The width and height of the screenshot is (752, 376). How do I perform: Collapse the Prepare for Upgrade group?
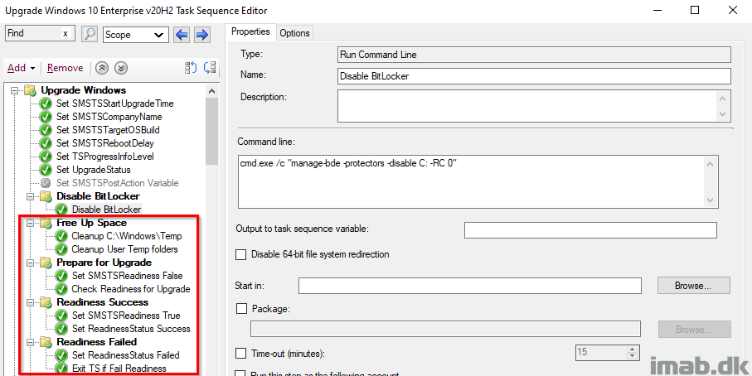(32, 263)
